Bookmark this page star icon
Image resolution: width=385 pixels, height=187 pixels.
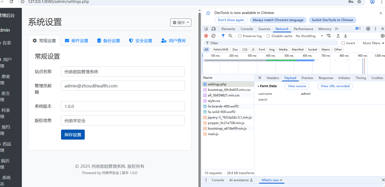(359, 2)
